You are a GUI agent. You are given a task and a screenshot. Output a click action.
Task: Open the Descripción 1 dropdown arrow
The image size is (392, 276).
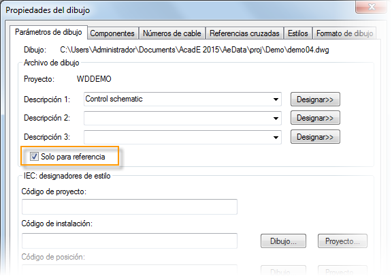point(276,99)
